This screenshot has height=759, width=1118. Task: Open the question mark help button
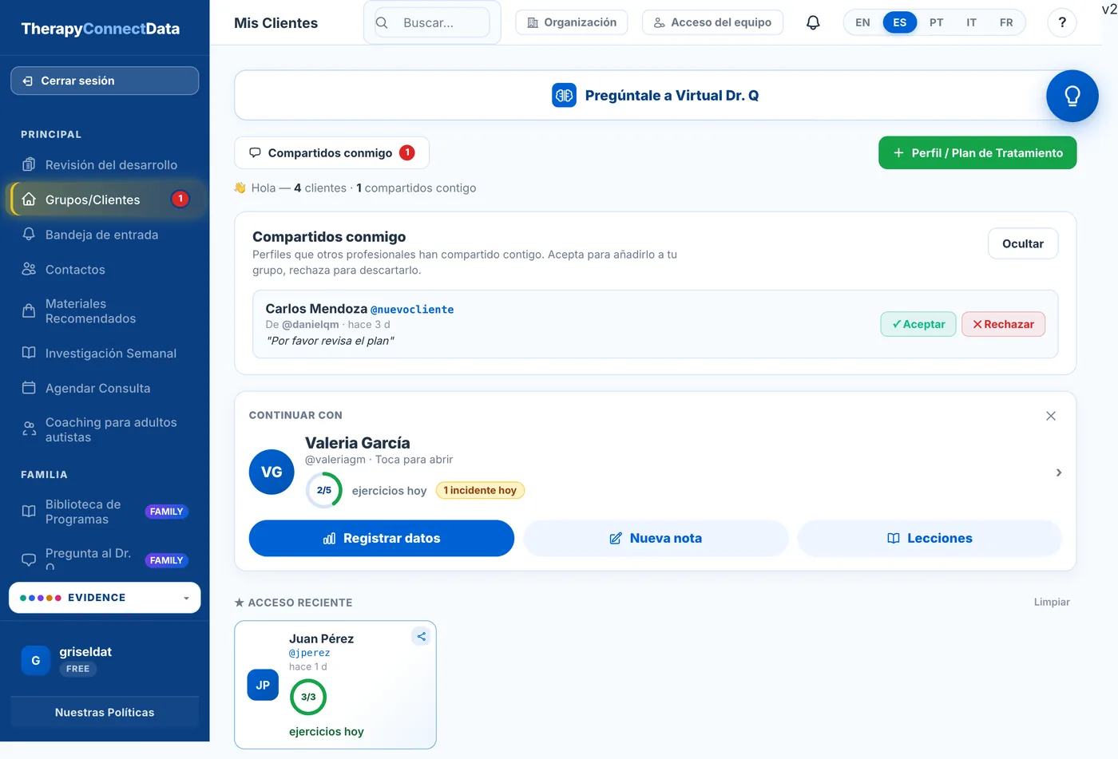[1062, 22]
